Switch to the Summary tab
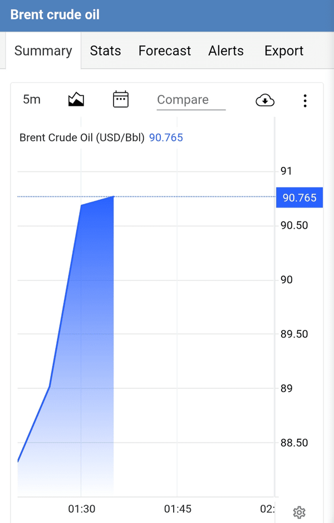This screenshot has width=334, height=523. pyautogui.click(x=43, y=51)
